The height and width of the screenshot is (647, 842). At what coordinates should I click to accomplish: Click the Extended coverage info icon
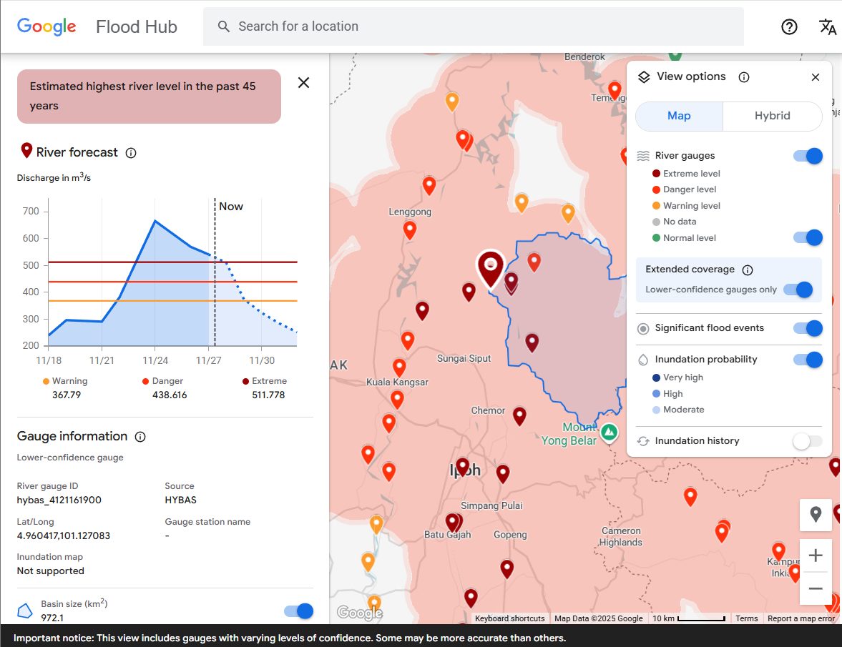pyautogui.click(x=748, y=270)
